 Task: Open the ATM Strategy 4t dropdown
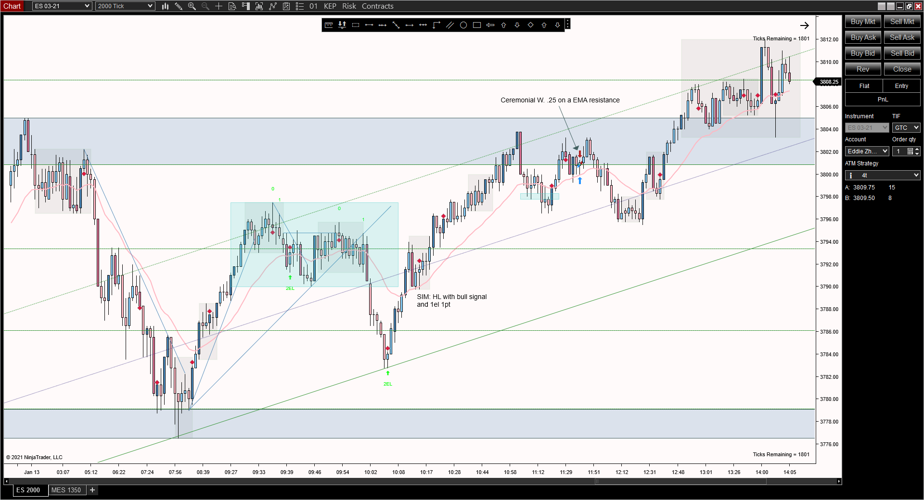[883, 175]
